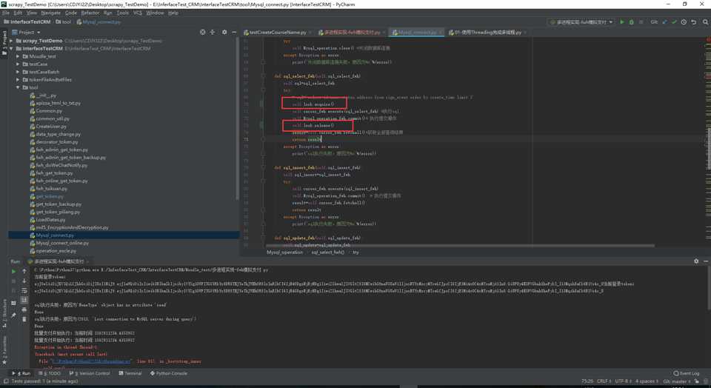Screen dimensions: 711x388
Task: Click the VCS commit checkmark icon
Action: coord(674,21)
